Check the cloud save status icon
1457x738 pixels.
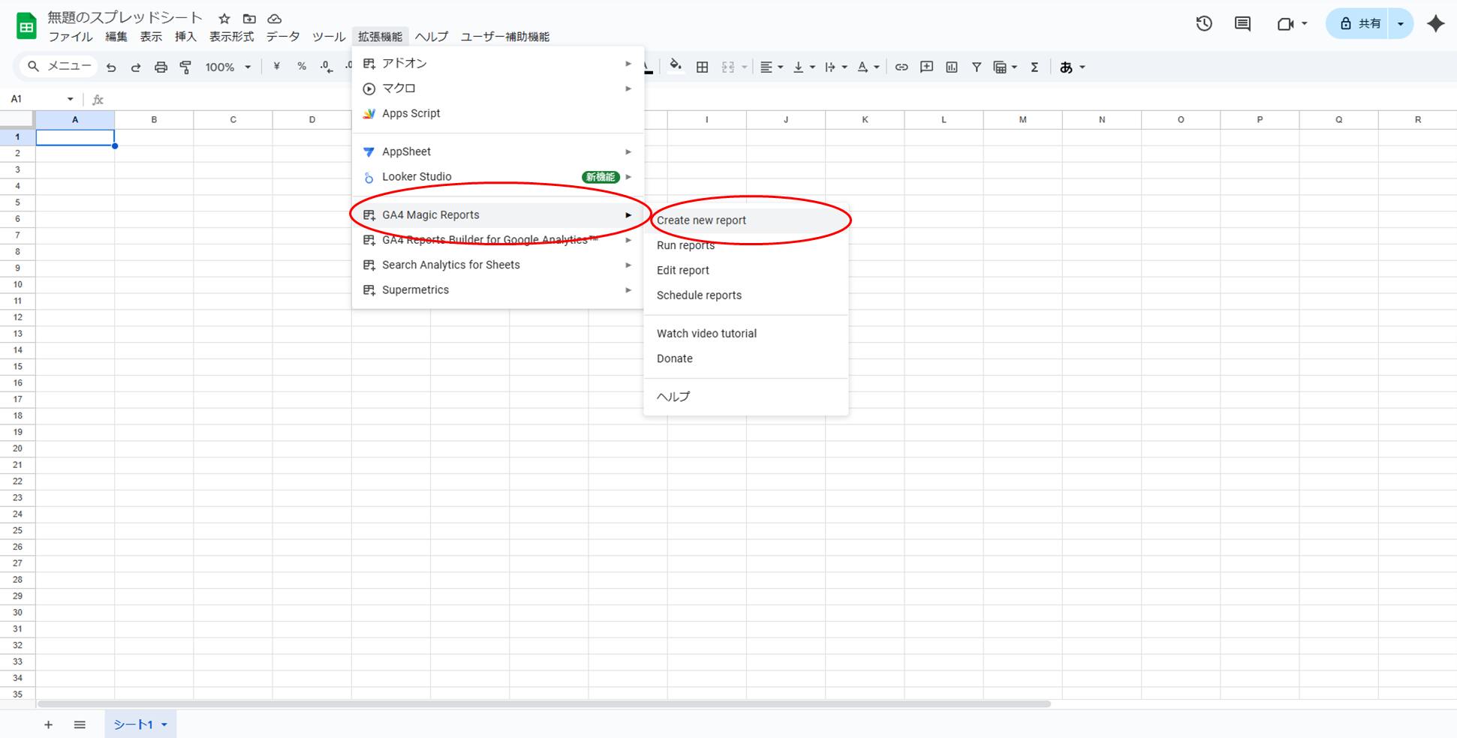[275, 19]
